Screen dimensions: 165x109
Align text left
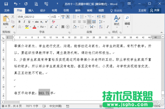75,22
